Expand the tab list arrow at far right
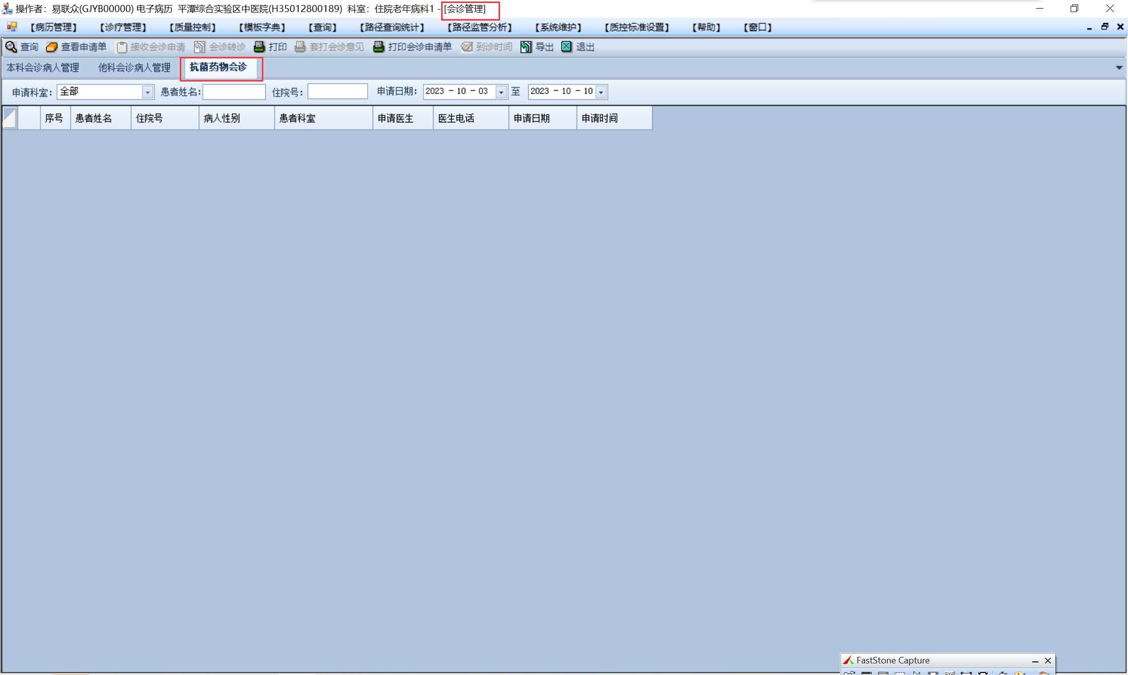1128x675 pixels. tap(1119, 67)
